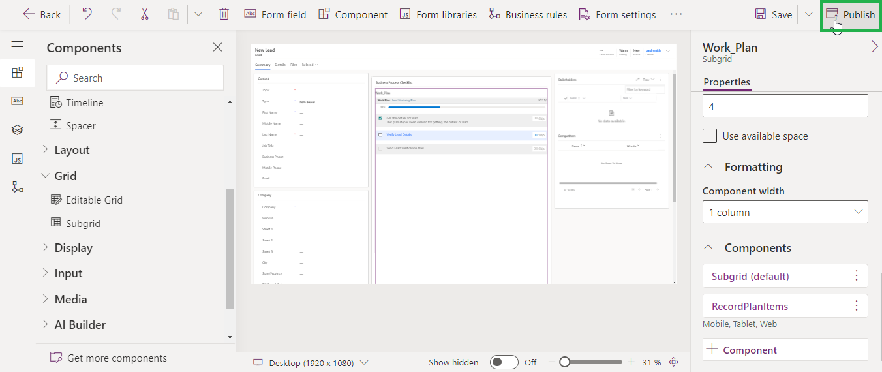Open Business rules icon in left rail
882x372 pixels.
click(18, 187)
